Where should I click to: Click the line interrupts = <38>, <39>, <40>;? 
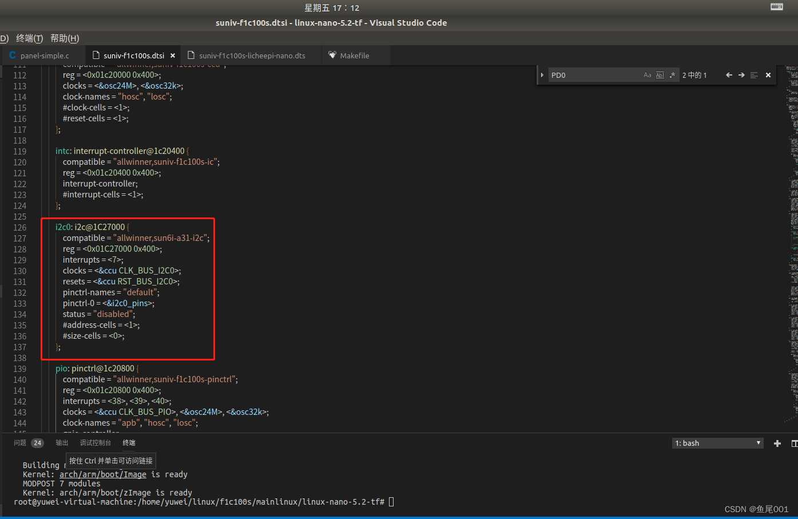(x=117, y=401)
